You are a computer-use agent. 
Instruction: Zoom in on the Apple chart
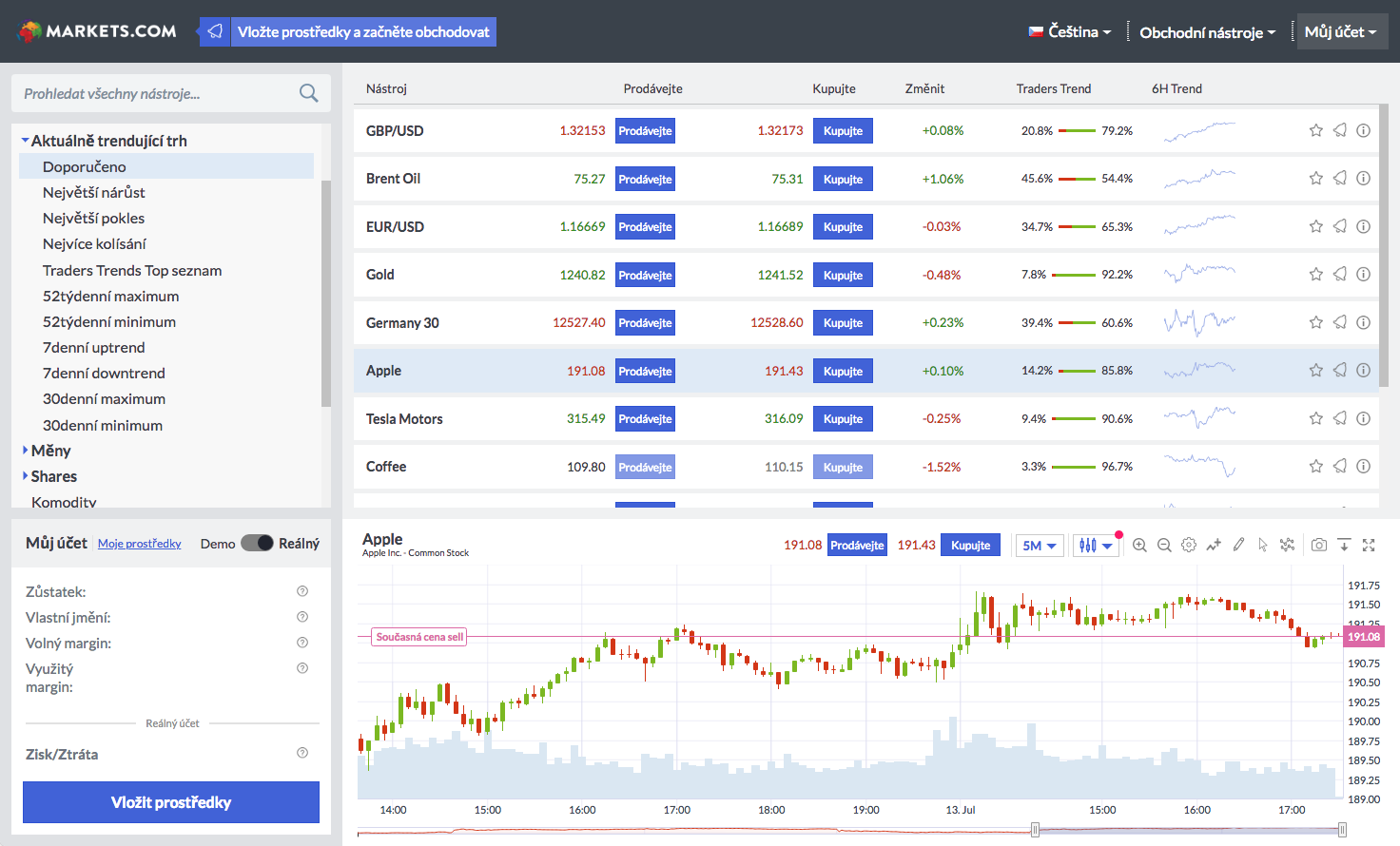(x=1139, y=545)
